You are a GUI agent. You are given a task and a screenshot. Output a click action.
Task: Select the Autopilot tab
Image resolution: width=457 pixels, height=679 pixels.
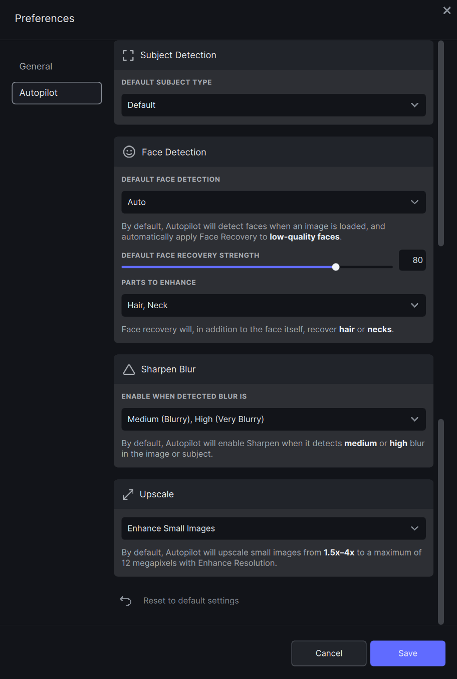pyautogui.click(x=57, y=93)
